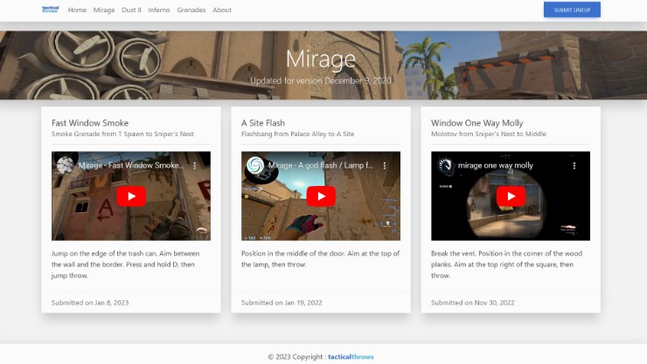
Task: Open channel avatar on one way molly video
Action: point(445,165)
